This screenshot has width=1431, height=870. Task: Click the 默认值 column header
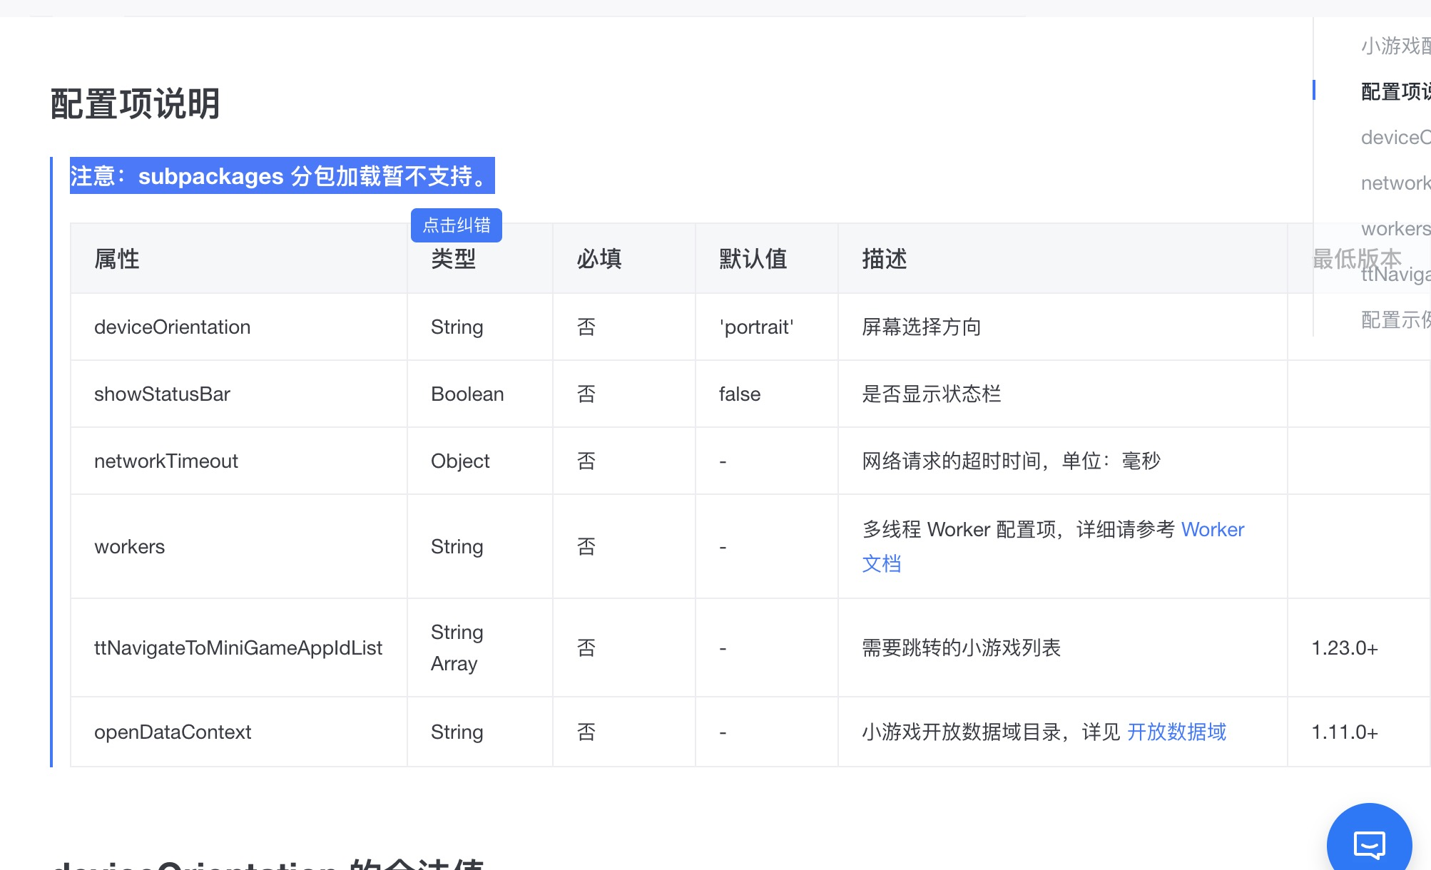pos(753,259)
